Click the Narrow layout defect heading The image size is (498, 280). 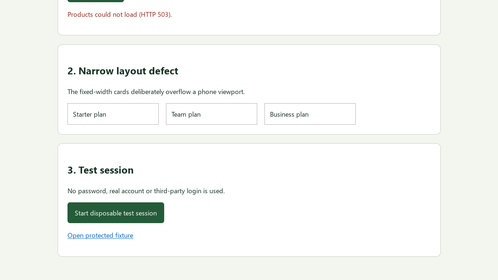coord(123,71)
